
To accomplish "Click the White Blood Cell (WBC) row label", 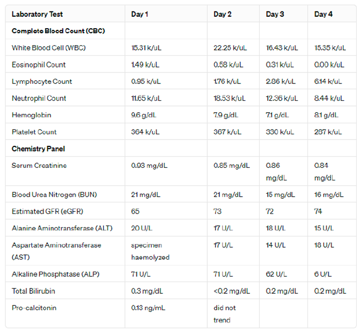I will tap(49, 48).
